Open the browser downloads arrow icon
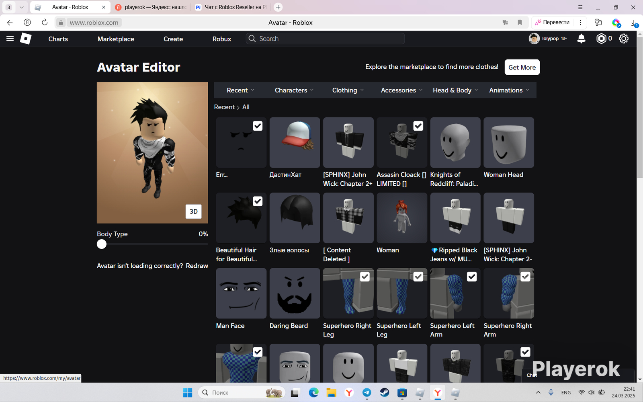 point(634,23)
